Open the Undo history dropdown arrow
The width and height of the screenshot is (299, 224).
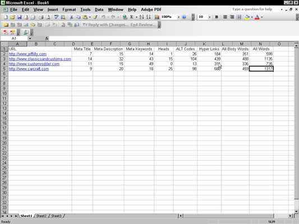(108, 17)
